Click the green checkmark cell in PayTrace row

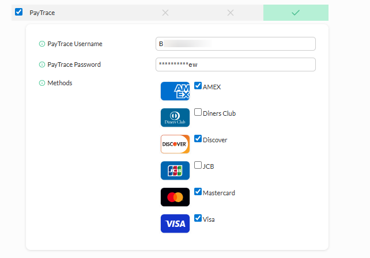coord(296,13)
